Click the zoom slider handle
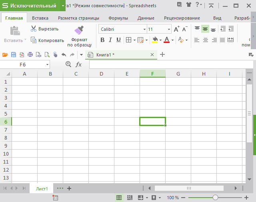This screenshot has width=256, height=202. tap(215, 198)
